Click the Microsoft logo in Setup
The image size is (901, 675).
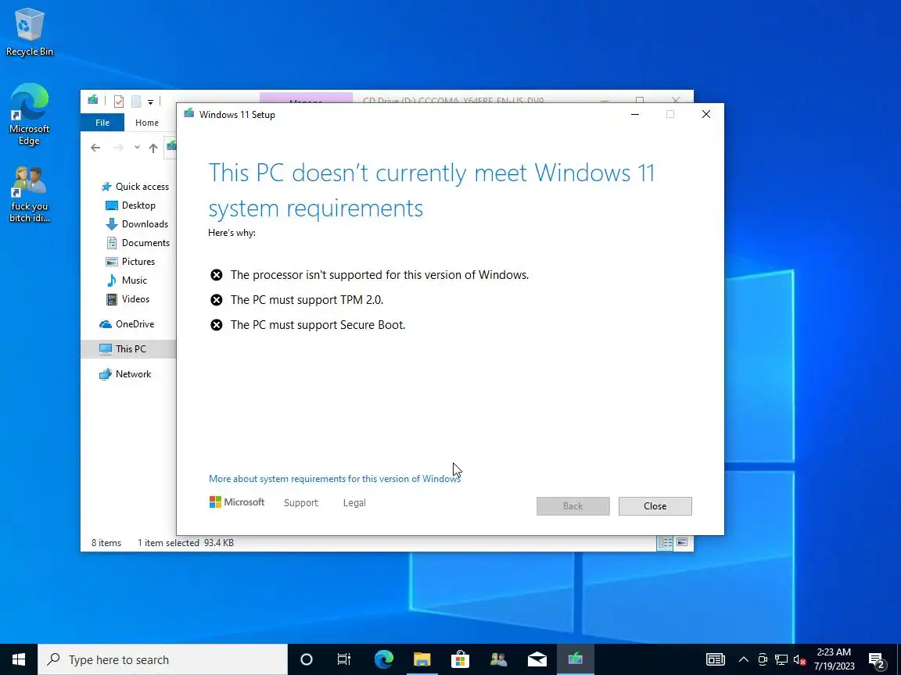pos(237,502)
